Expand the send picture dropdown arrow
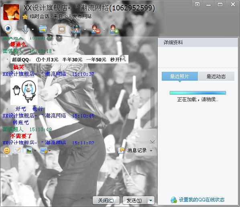This screenshot has width=240, height=207. coord(35,151)
